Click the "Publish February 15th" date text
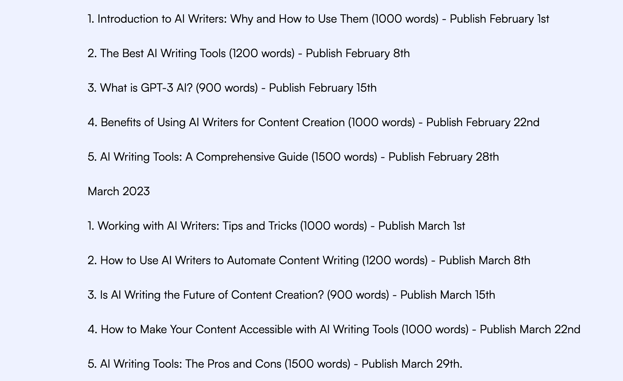Viewport: 623px width, 381px height. point(323,88)
